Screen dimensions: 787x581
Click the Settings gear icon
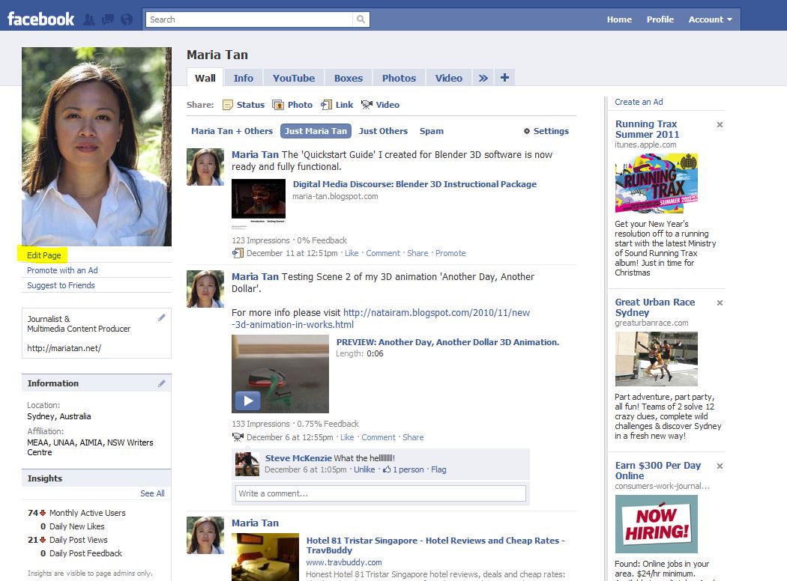pos(526,131)
